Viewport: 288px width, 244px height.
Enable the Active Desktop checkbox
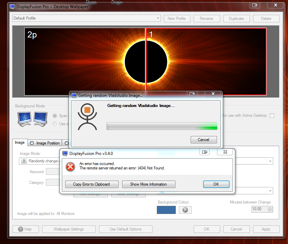272,115
